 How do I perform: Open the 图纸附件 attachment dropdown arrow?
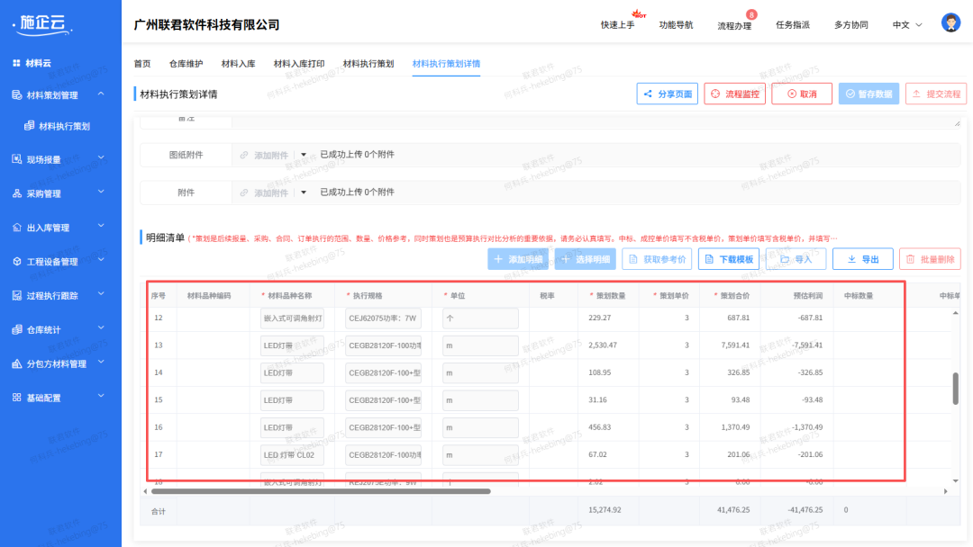tap(304, 155)
